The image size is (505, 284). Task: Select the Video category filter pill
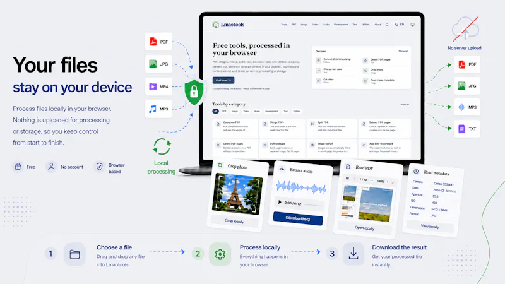point(246,111)
